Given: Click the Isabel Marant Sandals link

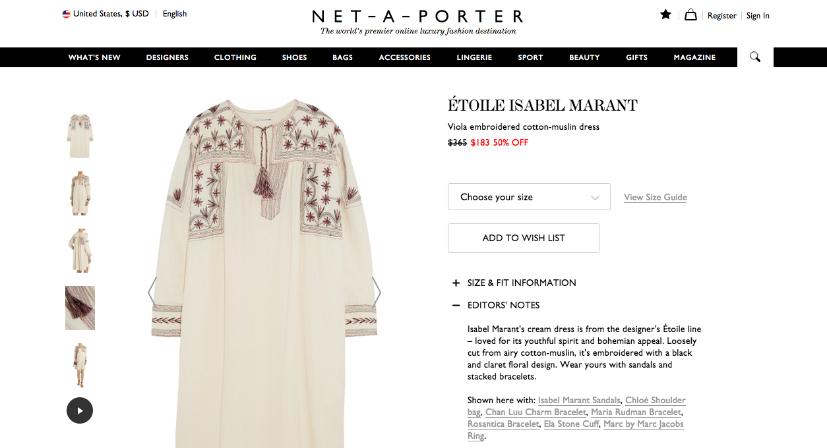Looking at the screenshot, I should point(579,401).
